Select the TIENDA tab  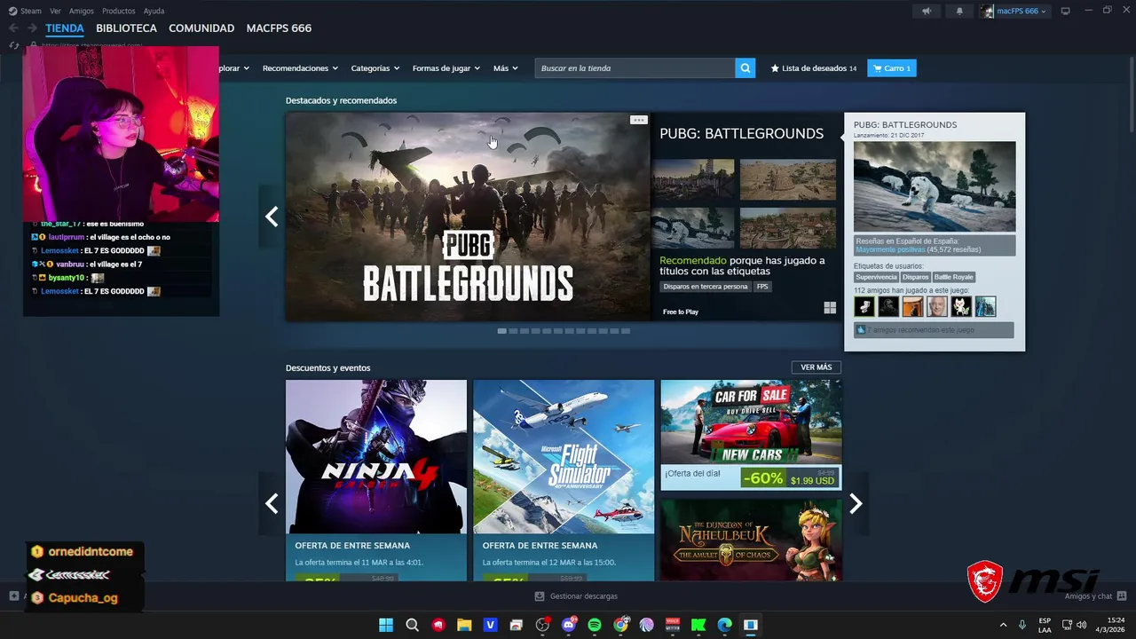[x=65, y=28]
